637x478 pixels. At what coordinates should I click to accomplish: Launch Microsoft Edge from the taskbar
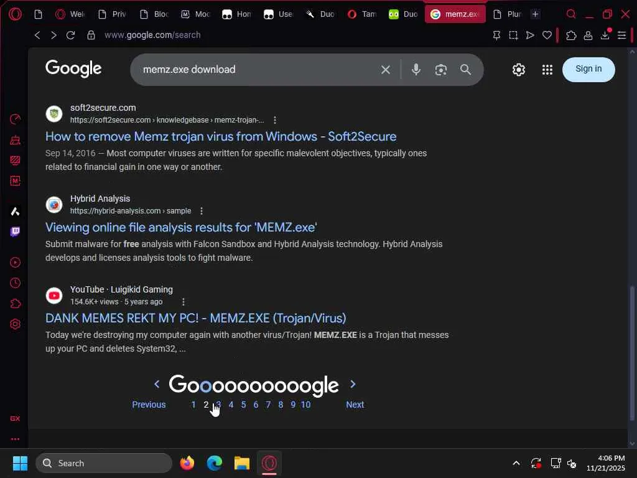pos(215,463)
